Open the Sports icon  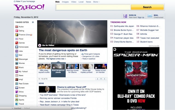[x=17, y=100]
